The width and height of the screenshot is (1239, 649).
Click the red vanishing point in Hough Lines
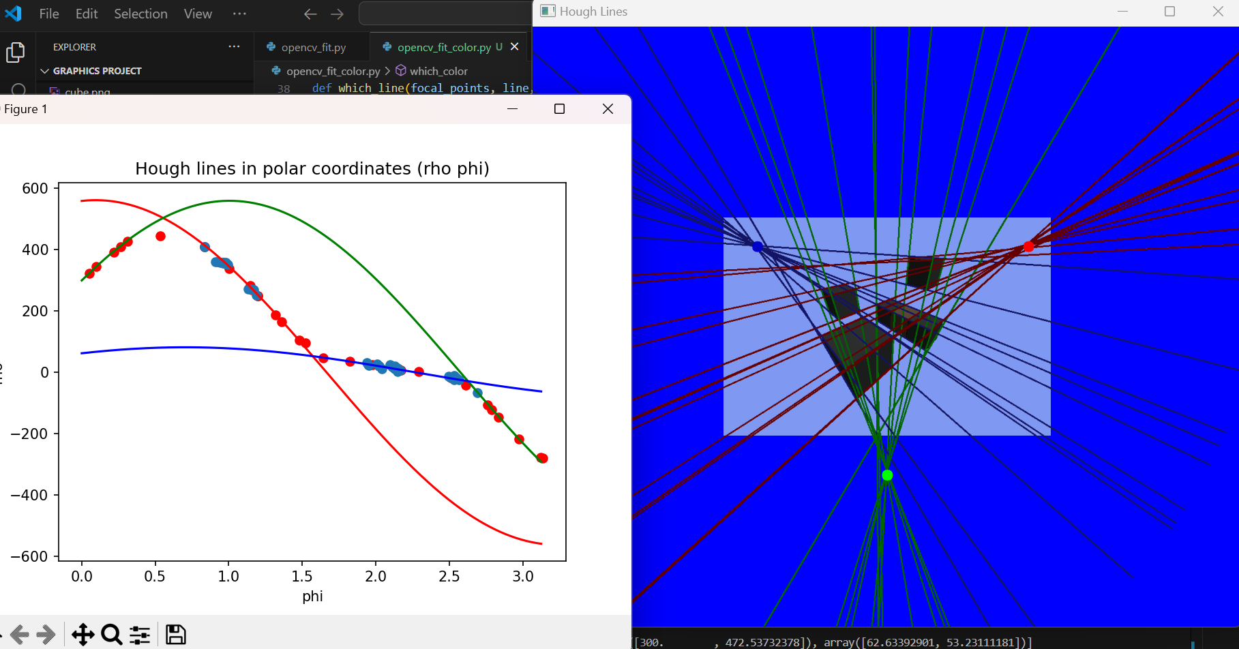pos(1028,247)
